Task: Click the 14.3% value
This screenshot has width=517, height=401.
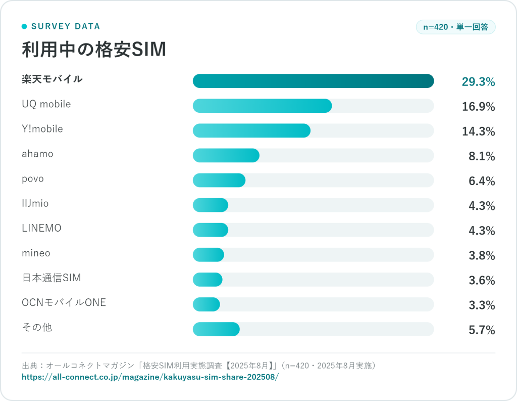Action: pos(479,131)
